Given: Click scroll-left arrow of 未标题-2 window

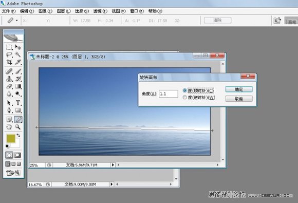Looking at the screenshot, I should 118,165.
